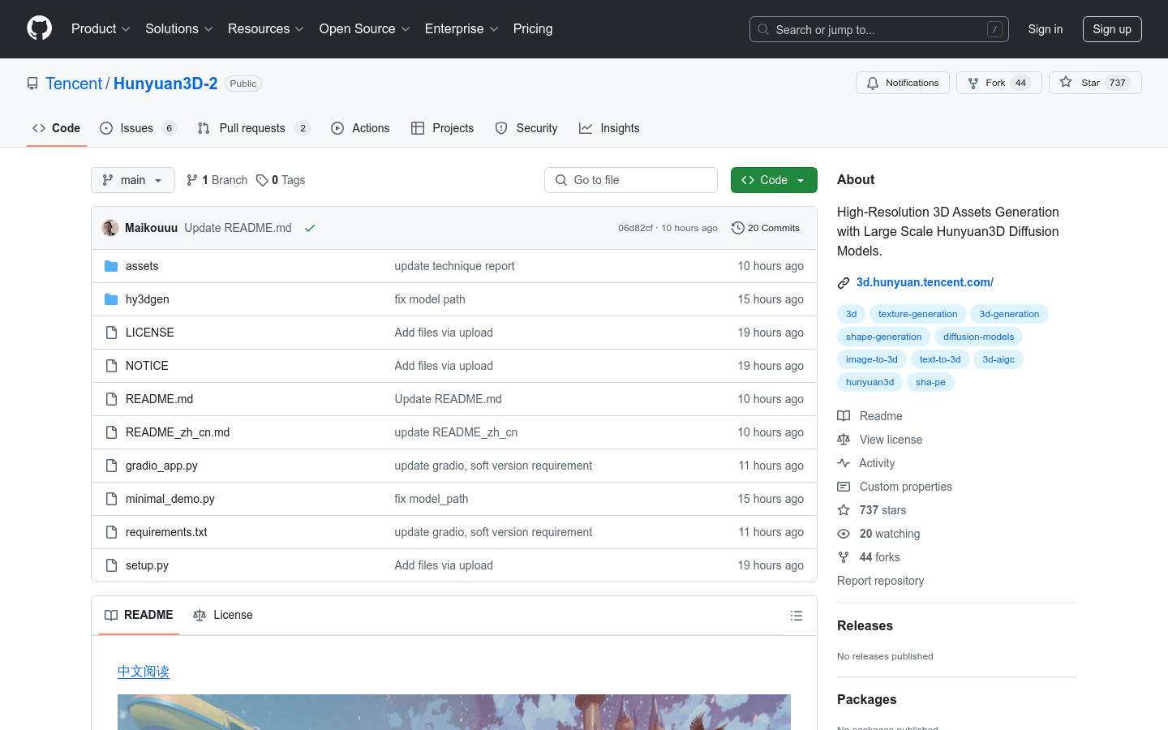Click the green commit status checkmark
1168x730 pixels.
tap(309, 228)
